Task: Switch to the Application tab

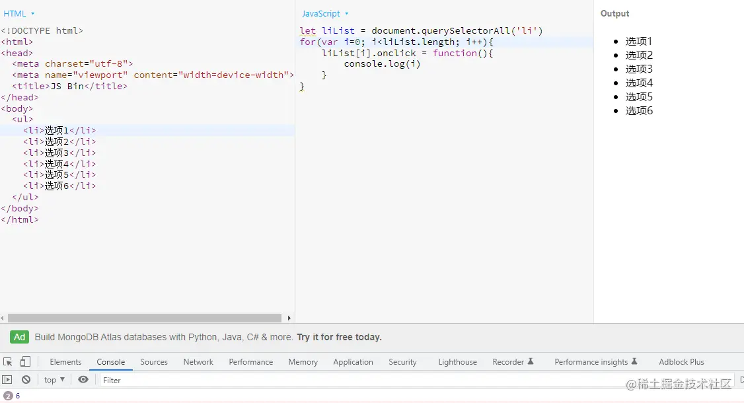Action: click(x=353, y=361)
